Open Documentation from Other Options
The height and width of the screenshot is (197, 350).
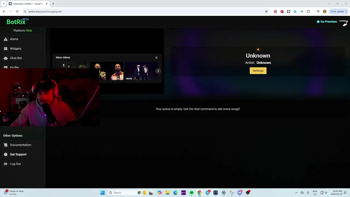click(x=21, y=145)
